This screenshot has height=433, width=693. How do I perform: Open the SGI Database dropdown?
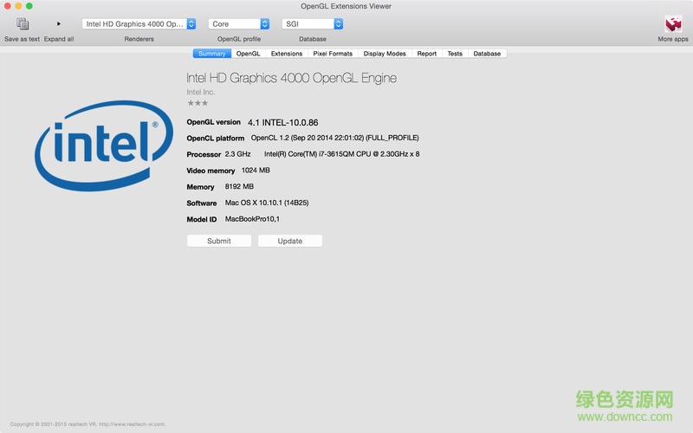[x=313, y=24]
